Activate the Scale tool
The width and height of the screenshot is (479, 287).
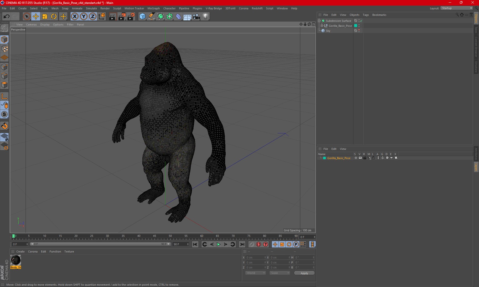(45, 16)
